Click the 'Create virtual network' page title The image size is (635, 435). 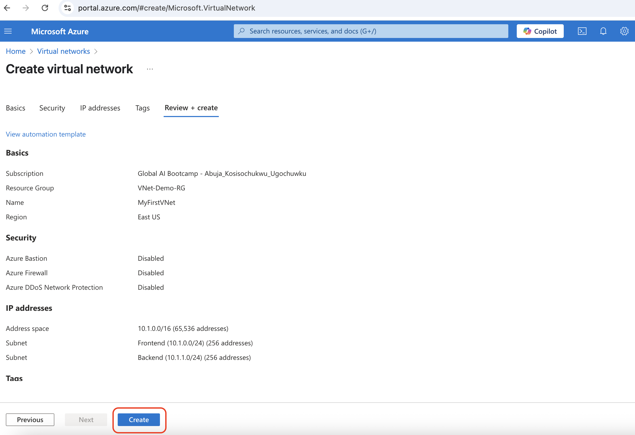69,69
